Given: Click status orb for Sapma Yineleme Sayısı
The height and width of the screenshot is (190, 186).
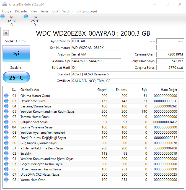Looking at the screenshot, I should 6,127.
